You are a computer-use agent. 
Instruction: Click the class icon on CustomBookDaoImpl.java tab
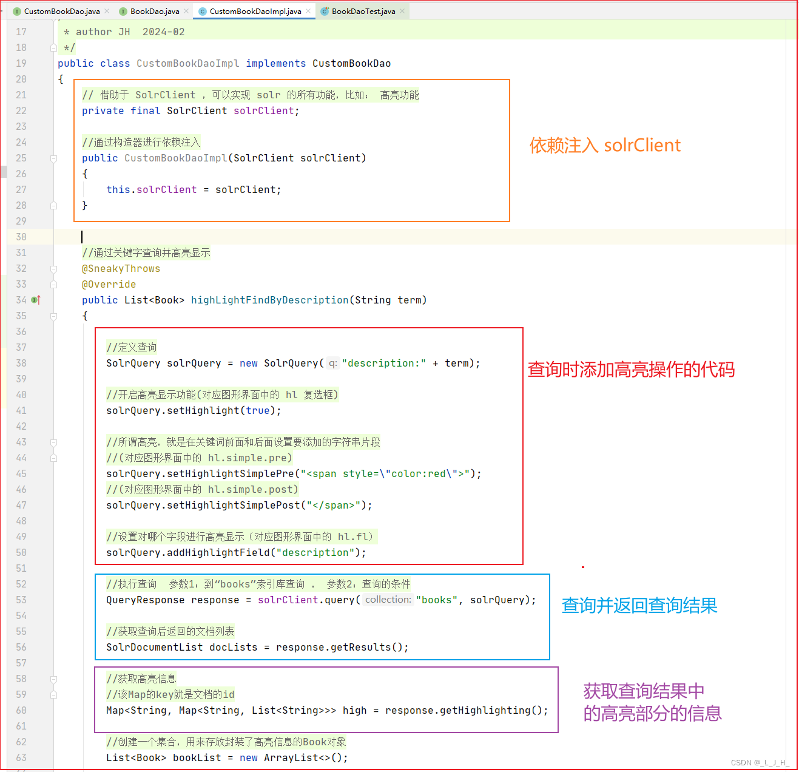[203, 11]
